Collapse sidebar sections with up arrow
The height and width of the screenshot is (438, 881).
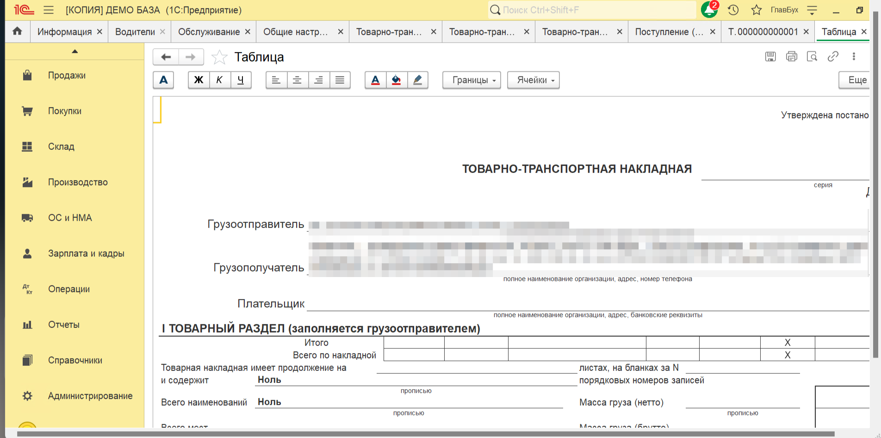(x=74, y=51)
